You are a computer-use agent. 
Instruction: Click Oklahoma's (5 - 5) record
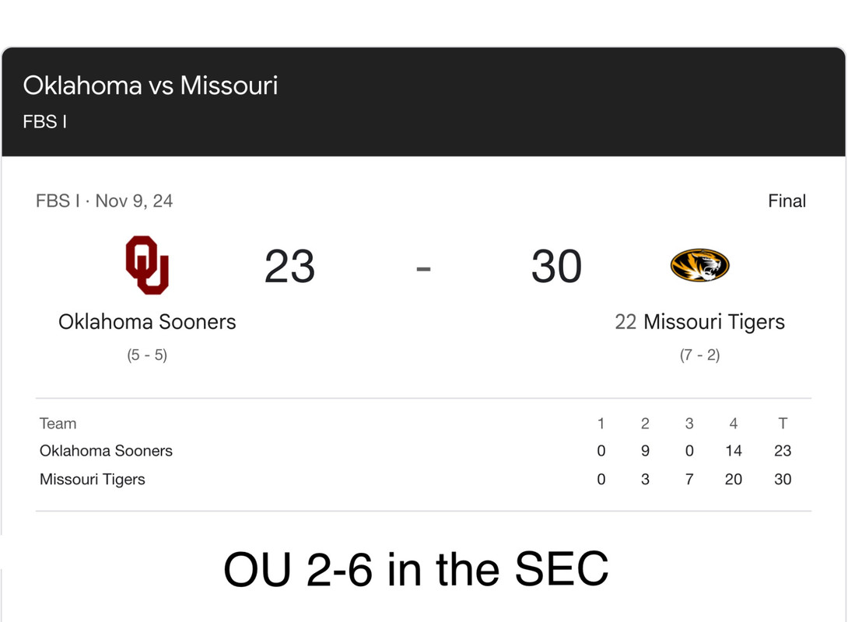[x=147, y=355]
